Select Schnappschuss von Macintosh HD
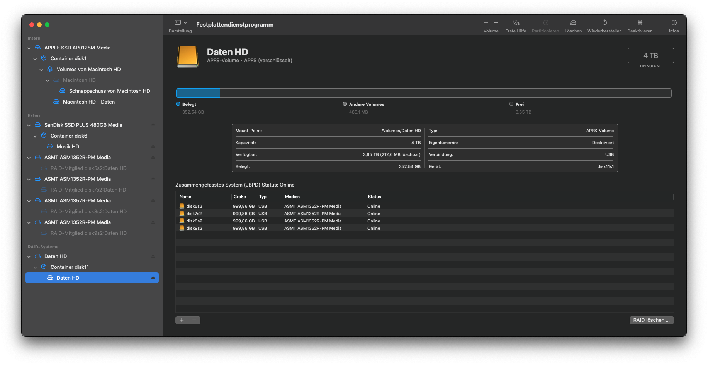 [109, 91]
